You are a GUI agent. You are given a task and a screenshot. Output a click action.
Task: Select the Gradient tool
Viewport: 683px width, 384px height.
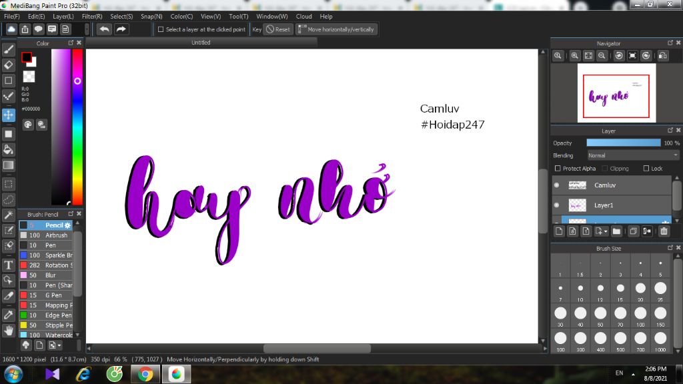point(8,165)
